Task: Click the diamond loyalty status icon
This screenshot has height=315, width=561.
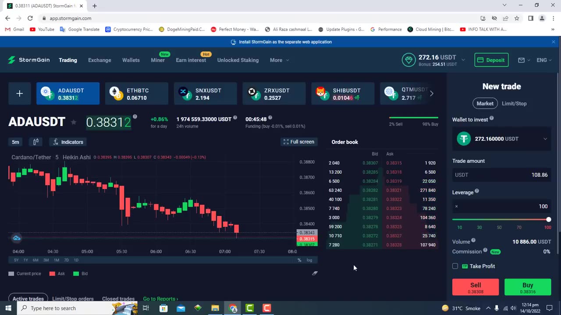Action: click(x=408, y=60)
